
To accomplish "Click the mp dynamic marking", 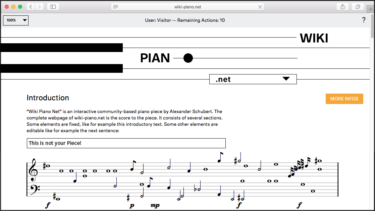I will click(x=155, y=205).
